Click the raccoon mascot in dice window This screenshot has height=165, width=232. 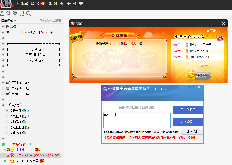point(77,36)
